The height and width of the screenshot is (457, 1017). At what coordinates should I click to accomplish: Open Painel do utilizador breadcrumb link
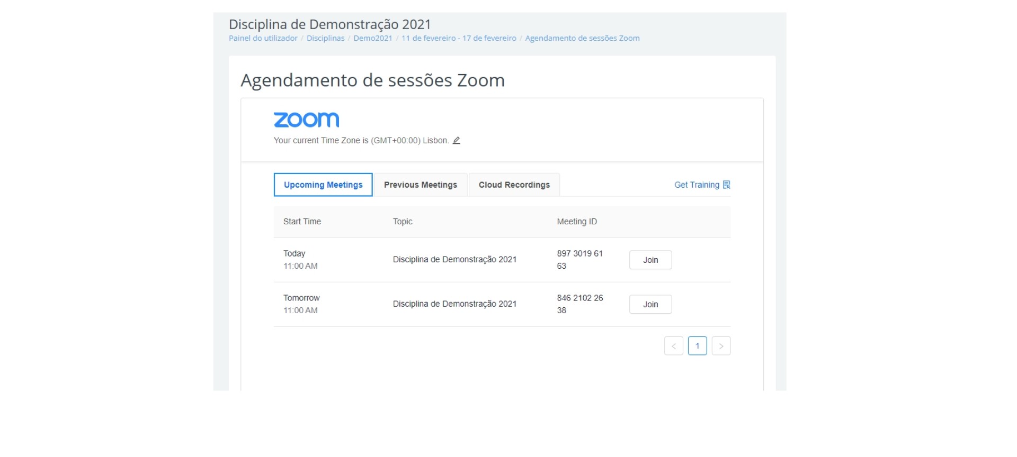[x=263, y=38]
